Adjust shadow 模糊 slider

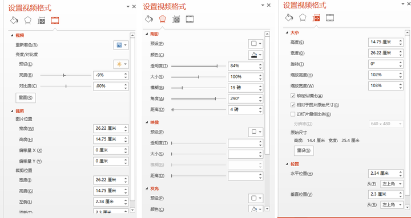199,88
